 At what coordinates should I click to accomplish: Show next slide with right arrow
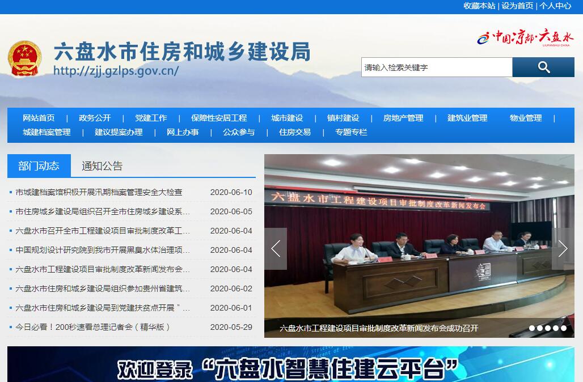click(x=563, y=249)
